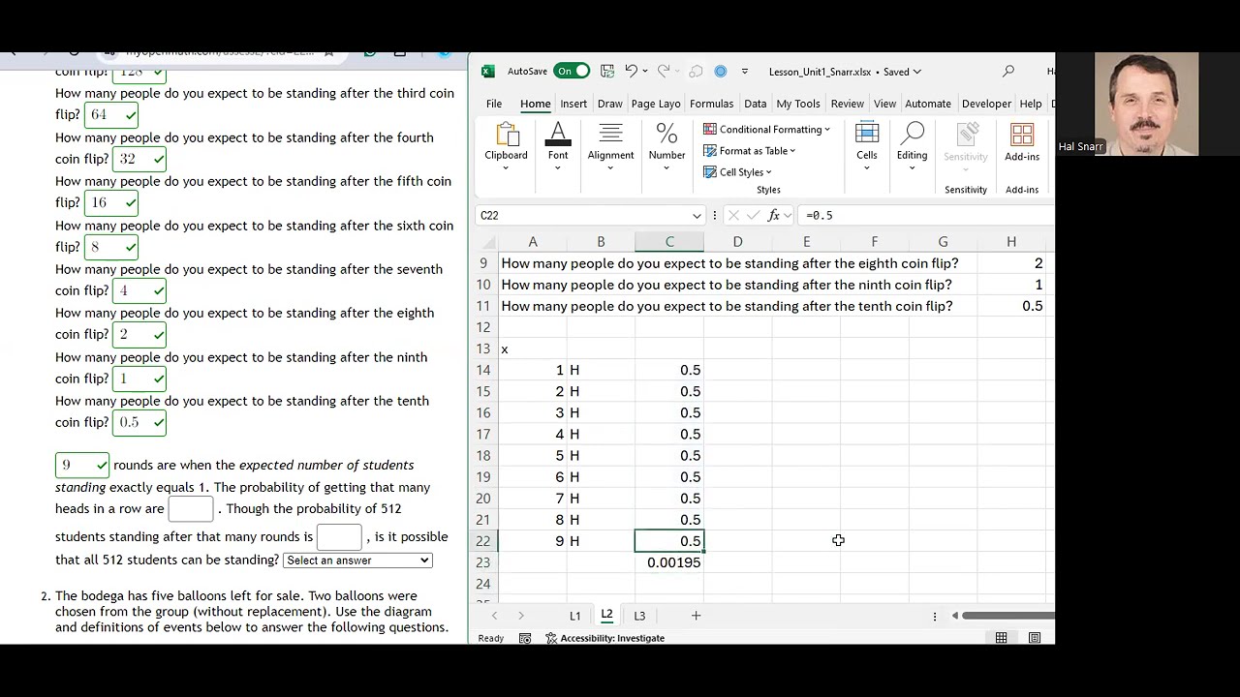The image size is (1240, 697).
Task: Click the sixth coin flip answer 8
Action: tap(111, 247)
